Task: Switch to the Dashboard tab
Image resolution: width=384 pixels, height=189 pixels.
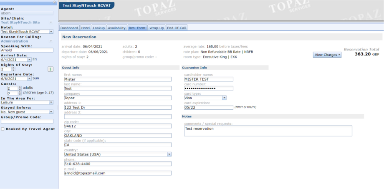Action: click(69, 28)
